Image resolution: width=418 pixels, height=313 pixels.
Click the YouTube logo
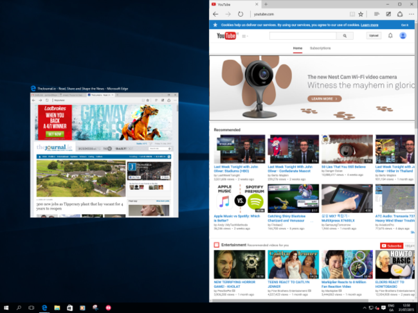(x=226, y=36)
